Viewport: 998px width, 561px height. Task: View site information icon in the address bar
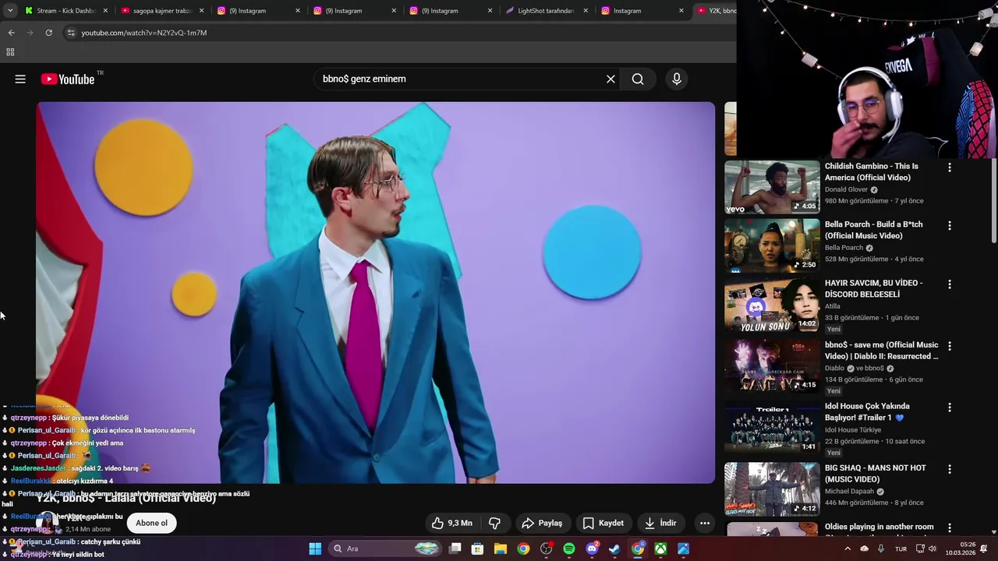point(71,33)
